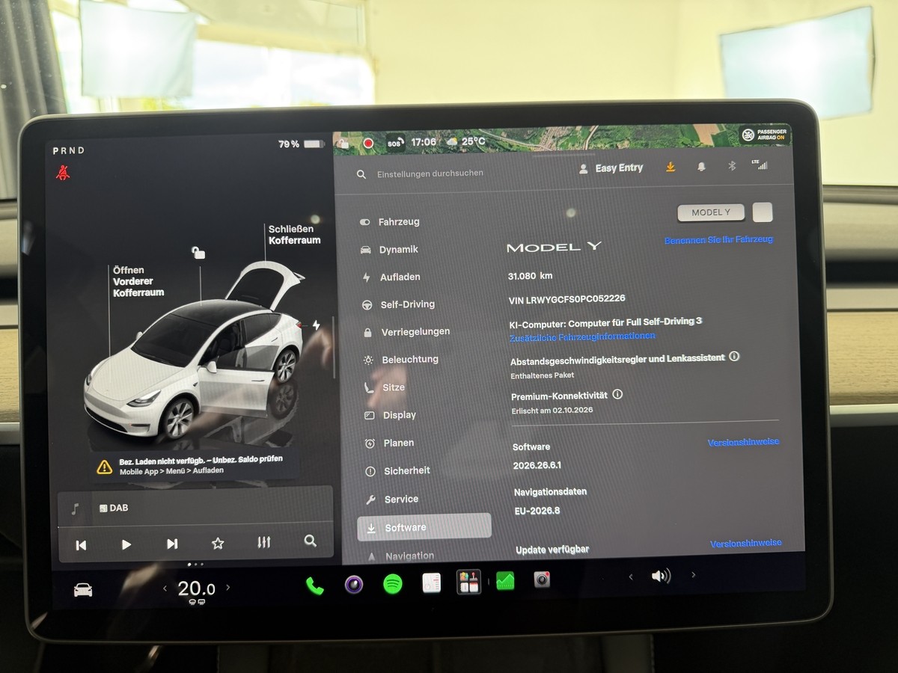Open the Display settings tab
The height and width of the screenshot is (673, 898).
(x=390, y=415)
